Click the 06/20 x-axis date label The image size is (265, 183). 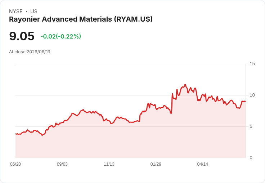pyautogui.click(x=15, y=164)
